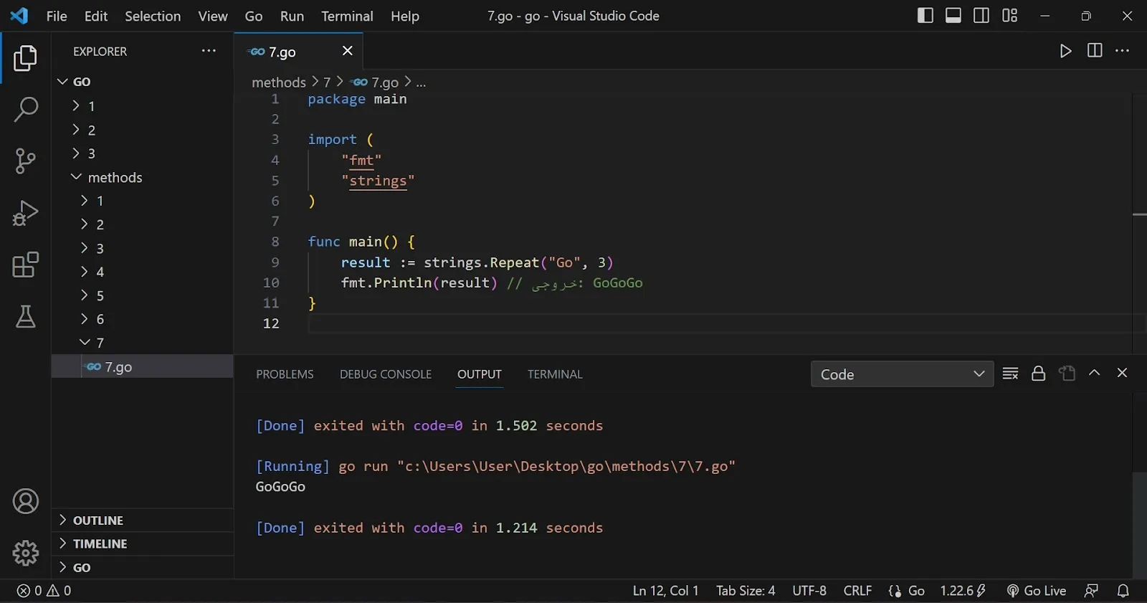Viewport: 1147px width, 603px height.
Task: Change CRLF end of line sequence
Action: (x=857, y=591)
